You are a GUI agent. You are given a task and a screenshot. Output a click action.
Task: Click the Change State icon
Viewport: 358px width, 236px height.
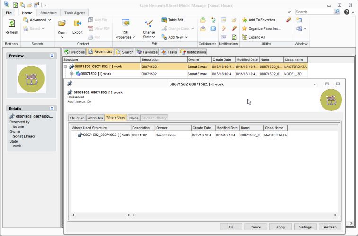point(149,23)
